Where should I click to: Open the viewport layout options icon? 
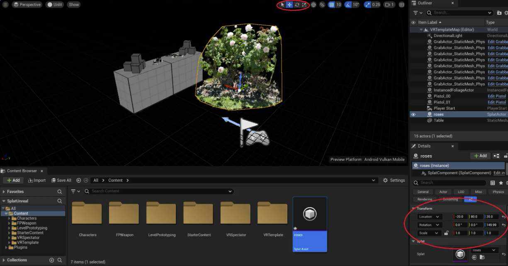[x=401, y=5]
